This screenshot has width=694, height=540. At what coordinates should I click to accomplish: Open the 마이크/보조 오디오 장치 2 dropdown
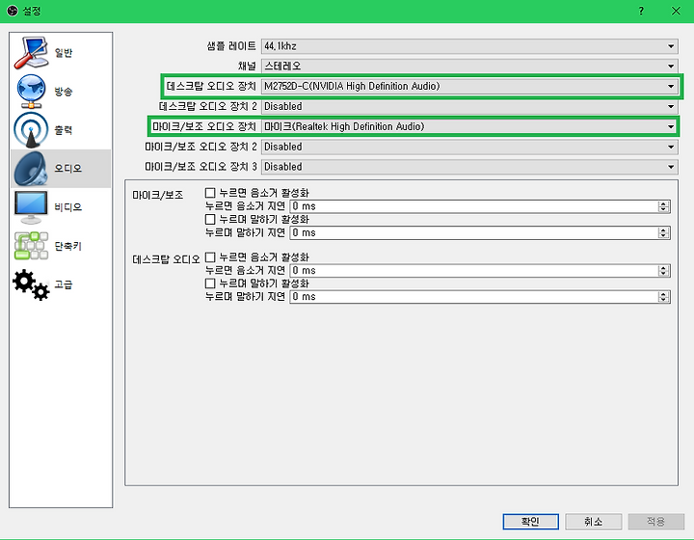(x=469, y=147)
